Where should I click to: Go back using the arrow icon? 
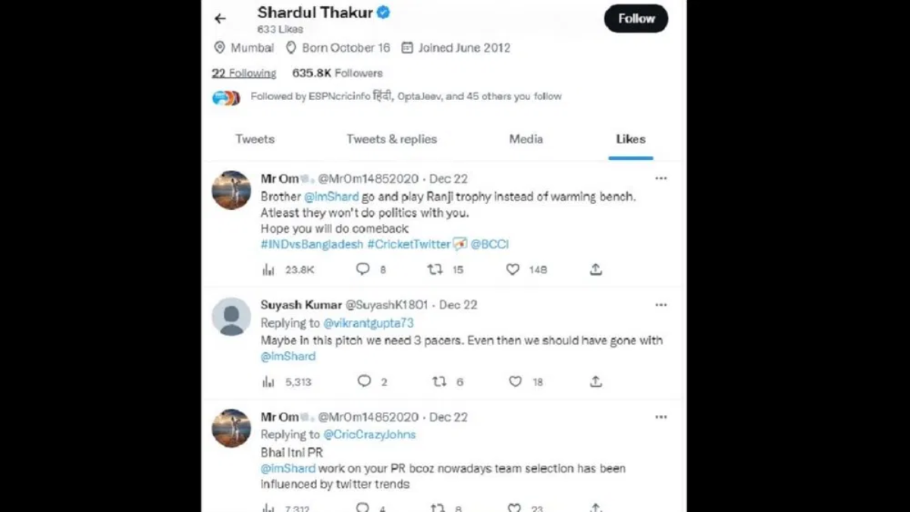tap(220, 19)
